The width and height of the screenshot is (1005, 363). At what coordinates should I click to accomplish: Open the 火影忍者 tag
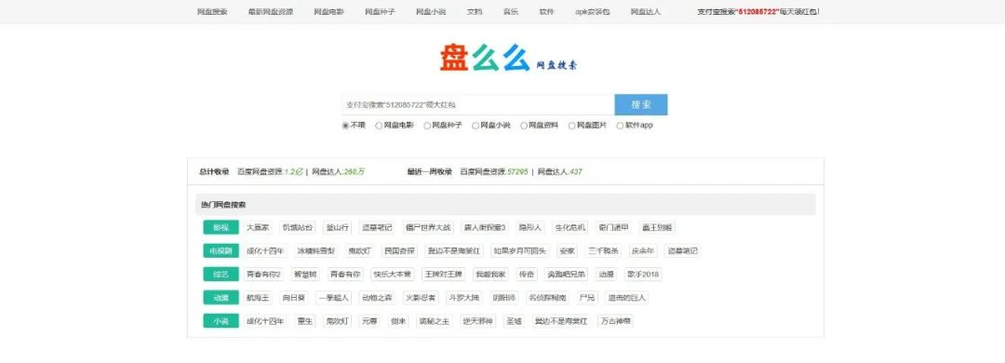420,298
